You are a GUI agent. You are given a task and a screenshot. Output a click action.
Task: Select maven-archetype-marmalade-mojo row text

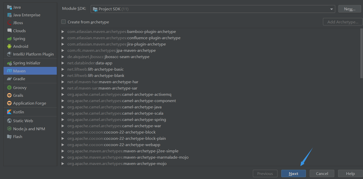(x=128, y=157)
